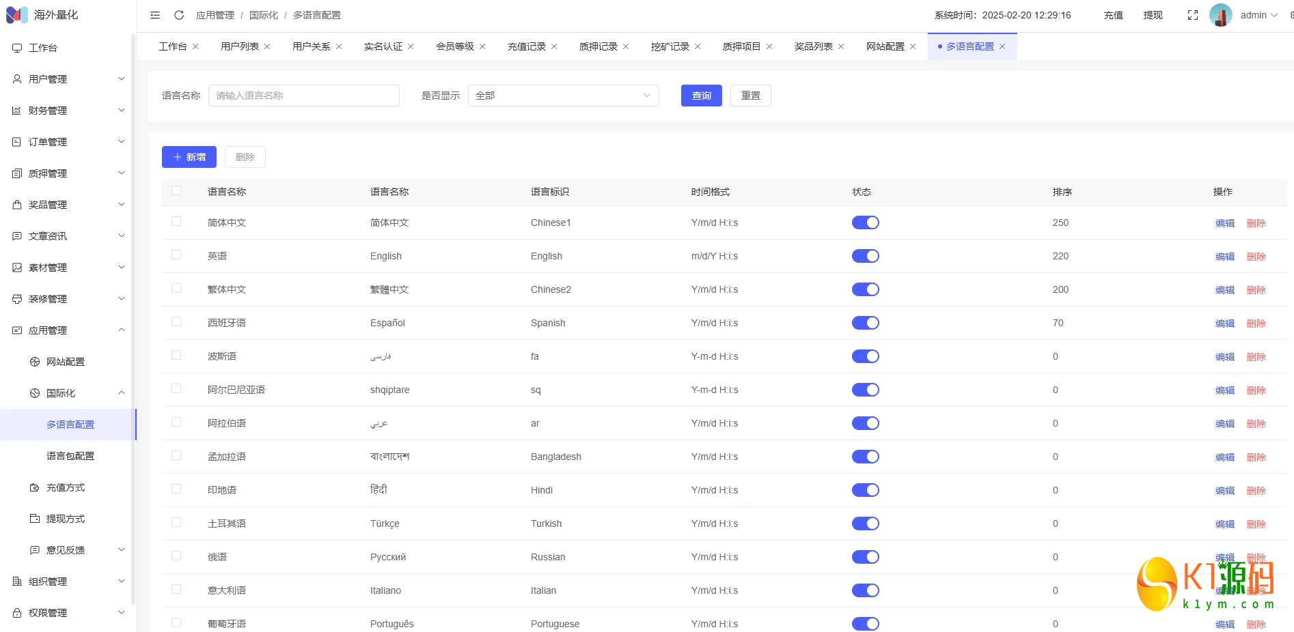Click the admin avatar picture
Screen dimensions: 1294x632
[1220, 15]
